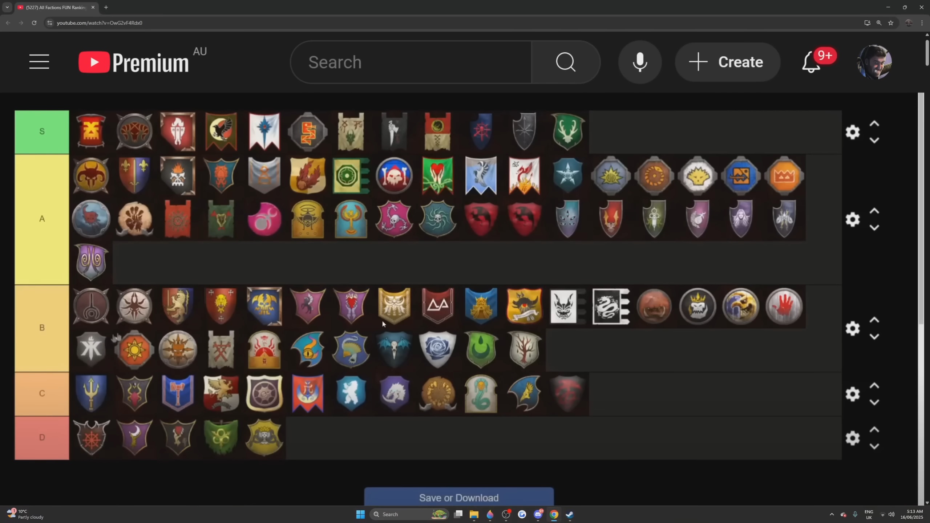The image size is (930, 523).
Task: Select the pink crescent orb icon in A tier
Action: (x=264, y=219)
